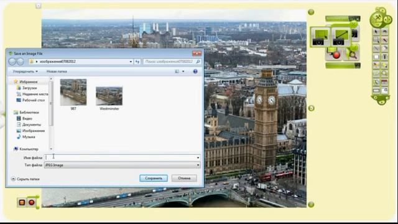Open the file name history dropdown arrow
398x224 pixels.
click(x=198, y=157)
